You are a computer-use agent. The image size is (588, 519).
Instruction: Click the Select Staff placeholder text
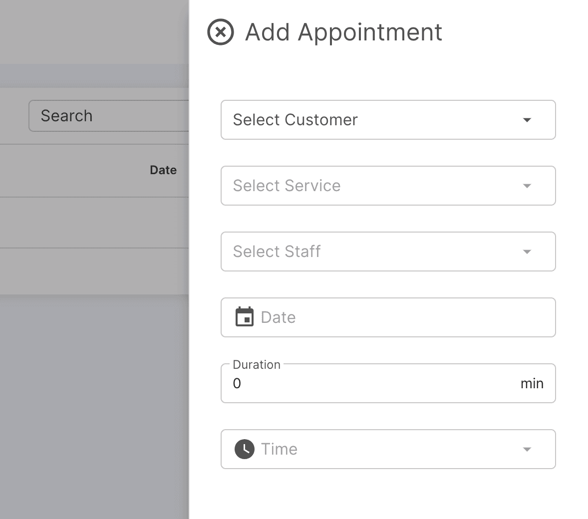pyautogui.click(x=277, y=252)
